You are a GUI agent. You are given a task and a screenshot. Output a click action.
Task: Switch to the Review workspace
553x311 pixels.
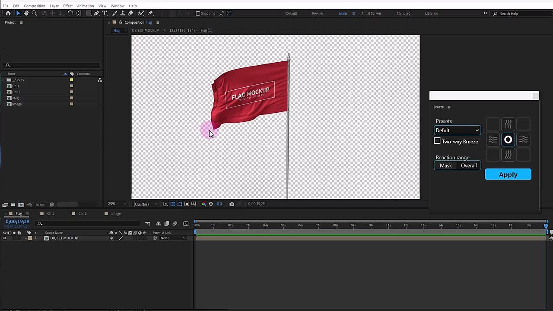[318, 13]
